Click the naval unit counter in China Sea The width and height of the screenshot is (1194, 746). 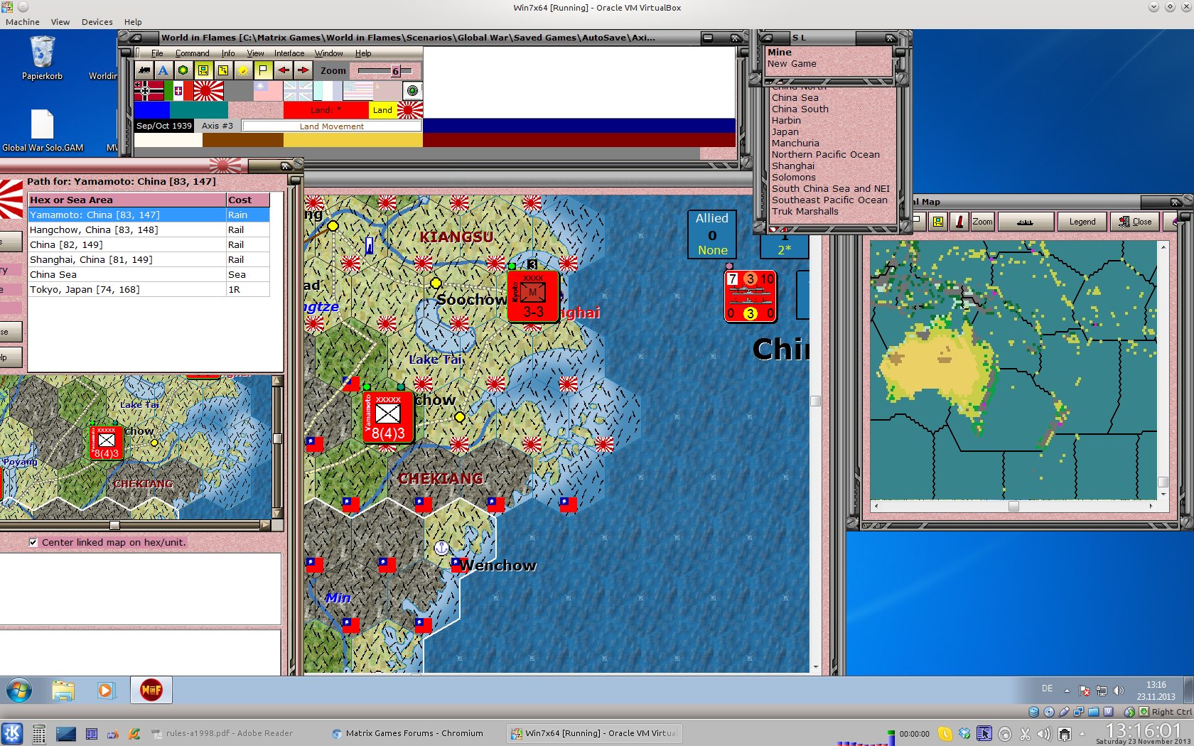[x=751, y=296]
